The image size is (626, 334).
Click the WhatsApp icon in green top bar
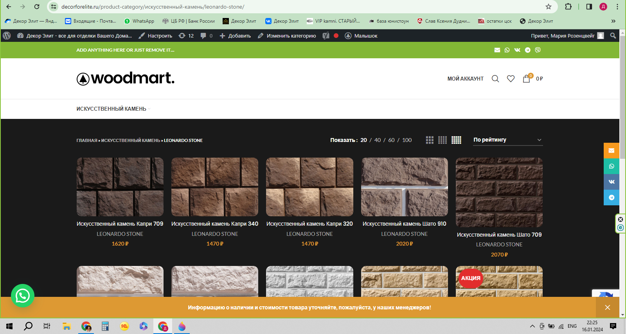click(507, 50)
